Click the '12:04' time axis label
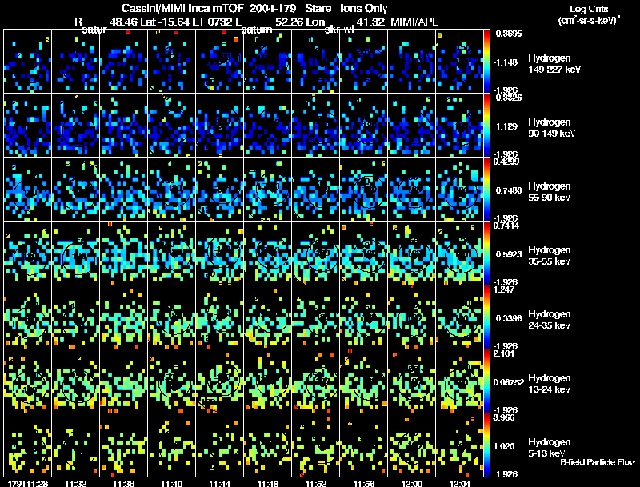 [459, 483]
